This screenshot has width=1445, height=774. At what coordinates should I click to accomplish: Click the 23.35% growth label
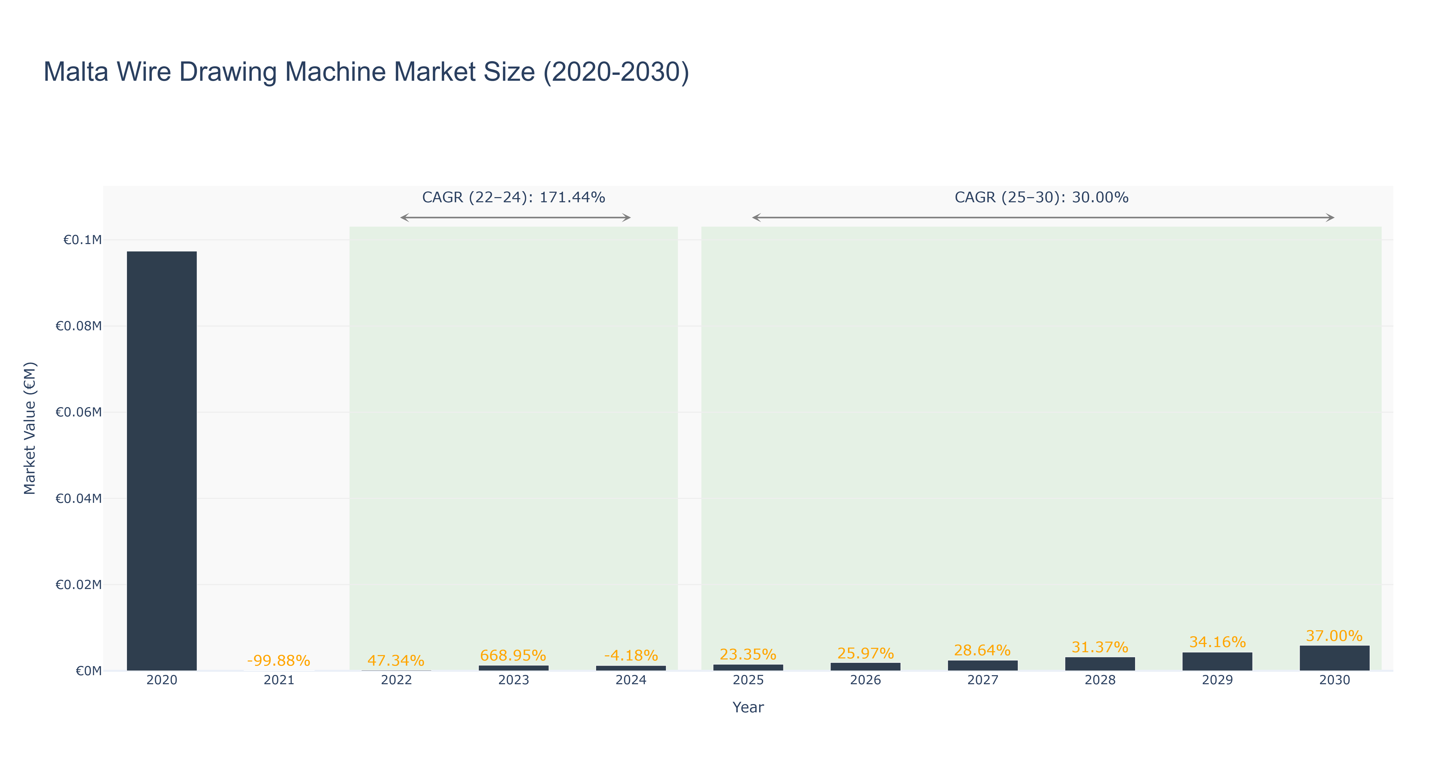coord(748,655)
